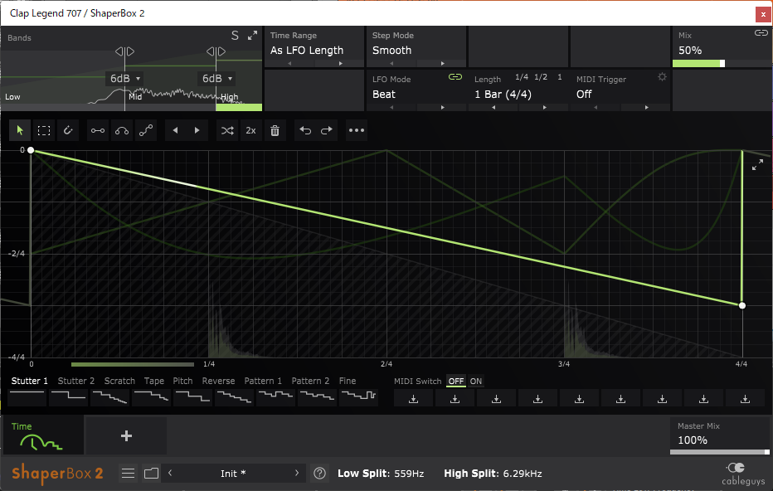Select the Scratch preset tab
This screenshot has height=491, width=773.
(119, 381)
